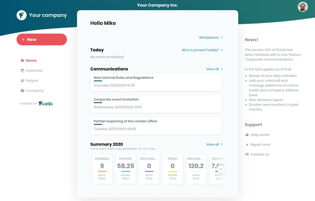
Task: Click the 58.25 permits hours value
Action: pos(126,166)
